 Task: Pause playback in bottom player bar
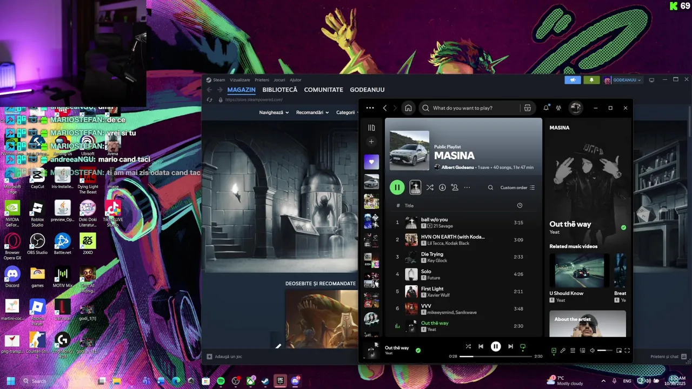pos(496,346)
